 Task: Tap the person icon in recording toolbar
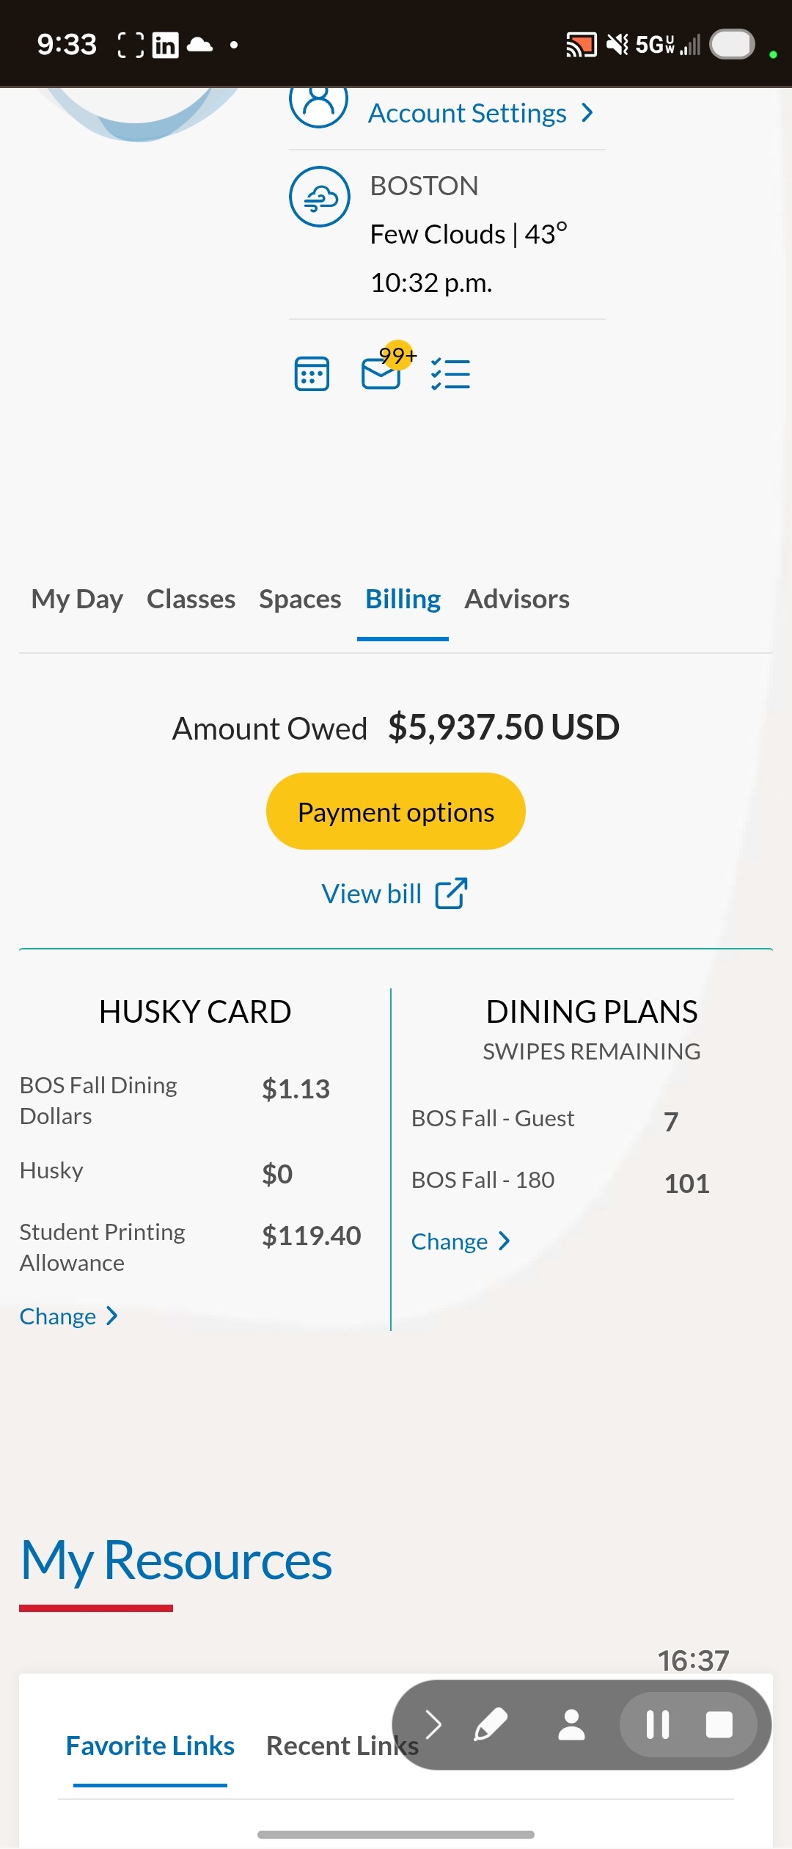[571, 1724]
